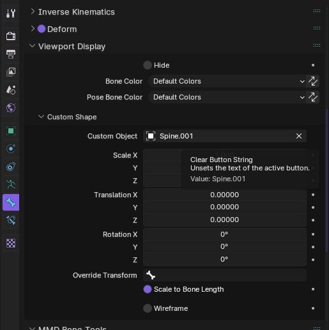
Task: Click the Override Transform bone field
Action: (x=225, y=275)
